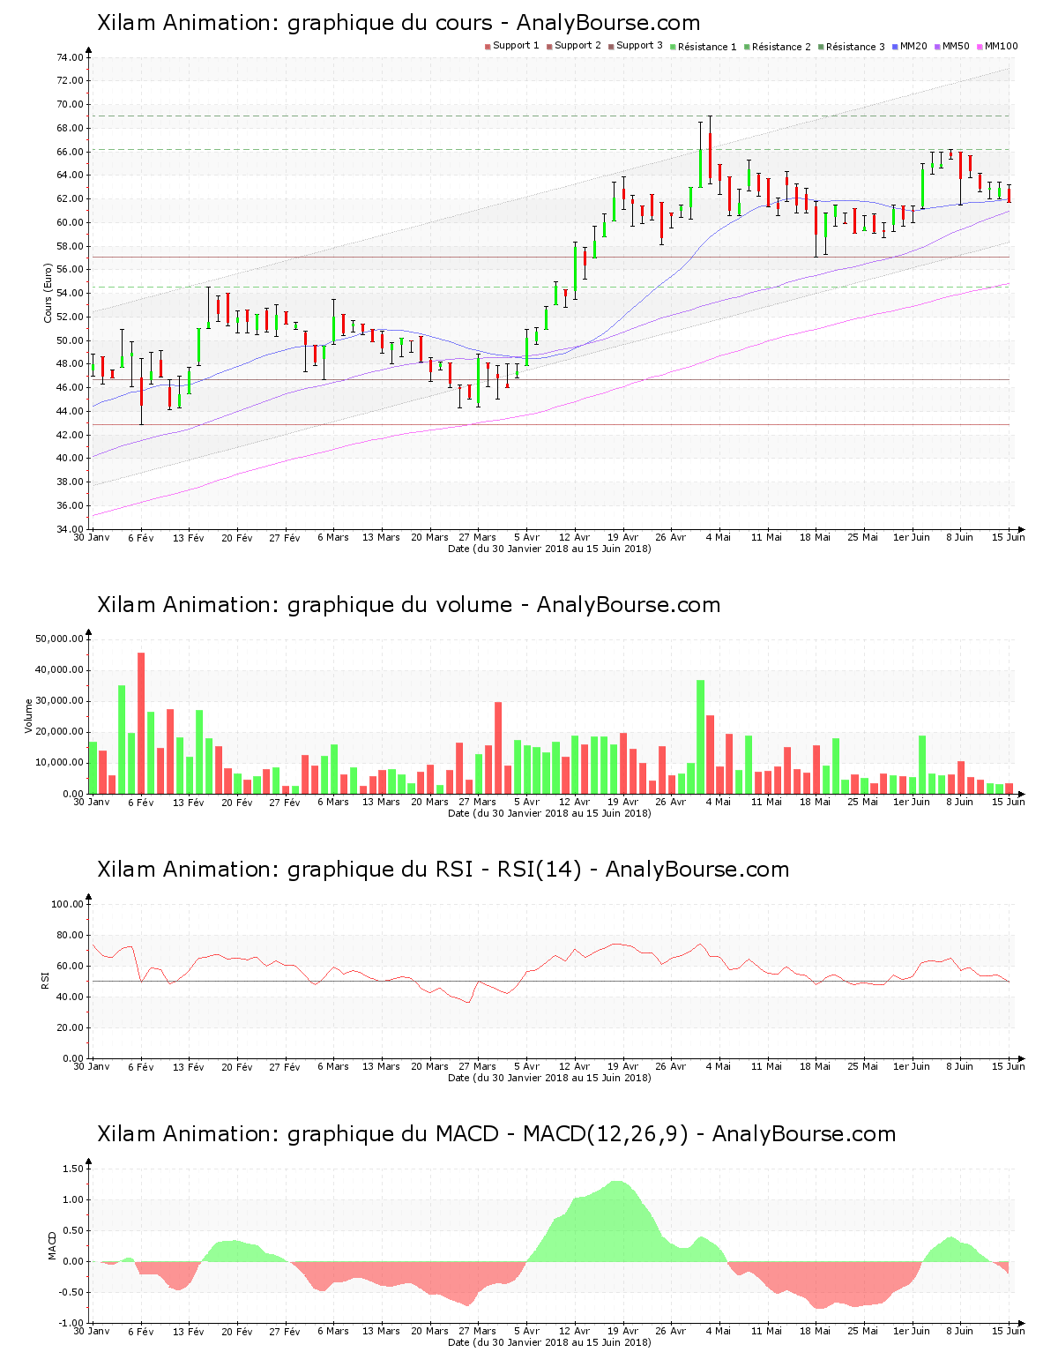
Task: Click the 'Volume' vertical axis label
Action: click(x=29, y=716)
